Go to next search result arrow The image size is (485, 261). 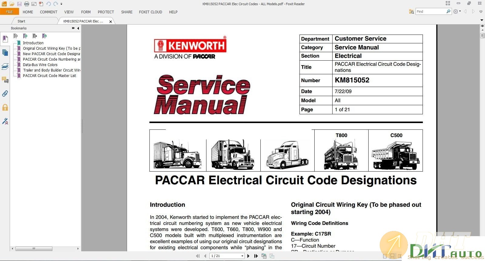[473, 12]
